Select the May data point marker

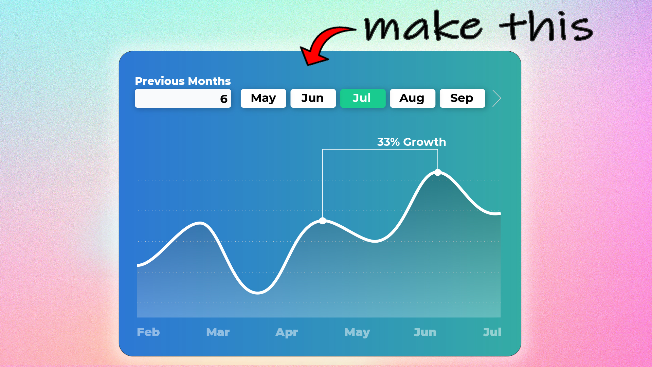tap(322, 220)
